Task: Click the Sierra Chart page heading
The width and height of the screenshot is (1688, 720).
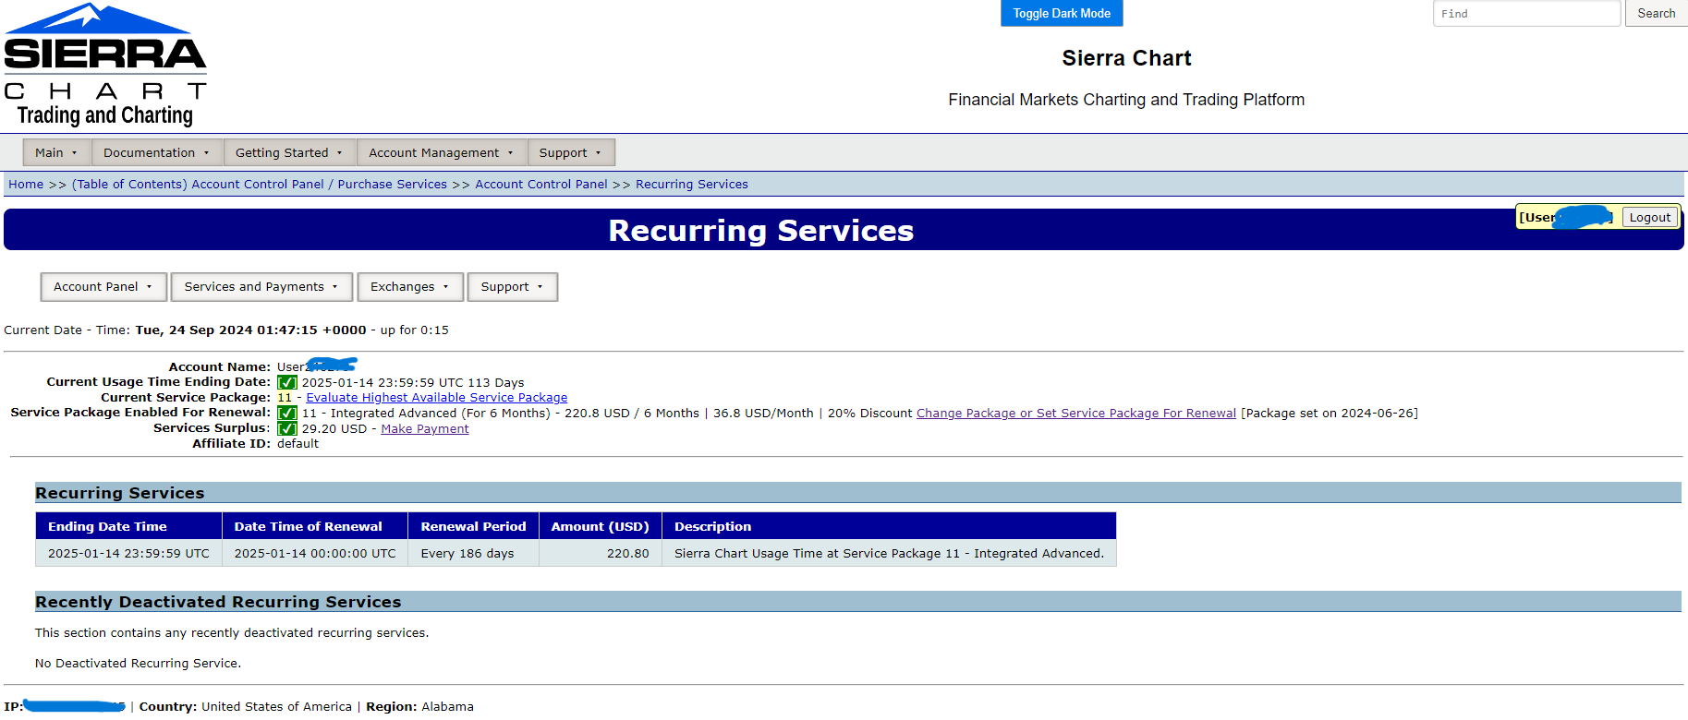Action: point(1126,58)
